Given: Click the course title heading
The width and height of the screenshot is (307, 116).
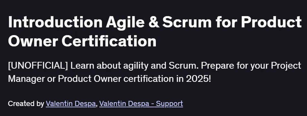Looking at the screenshot, I should (x=155, y=32).
